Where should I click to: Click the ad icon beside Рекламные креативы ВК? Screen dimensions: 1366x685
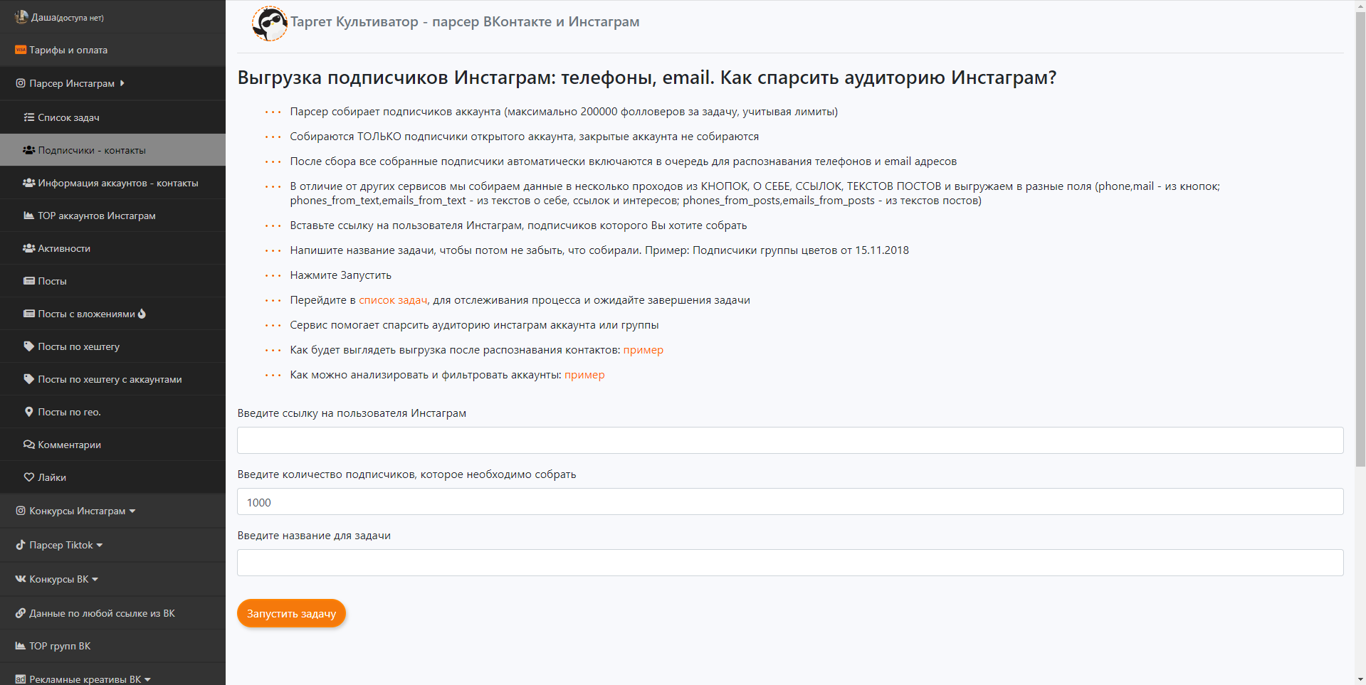tap(21, 679)
